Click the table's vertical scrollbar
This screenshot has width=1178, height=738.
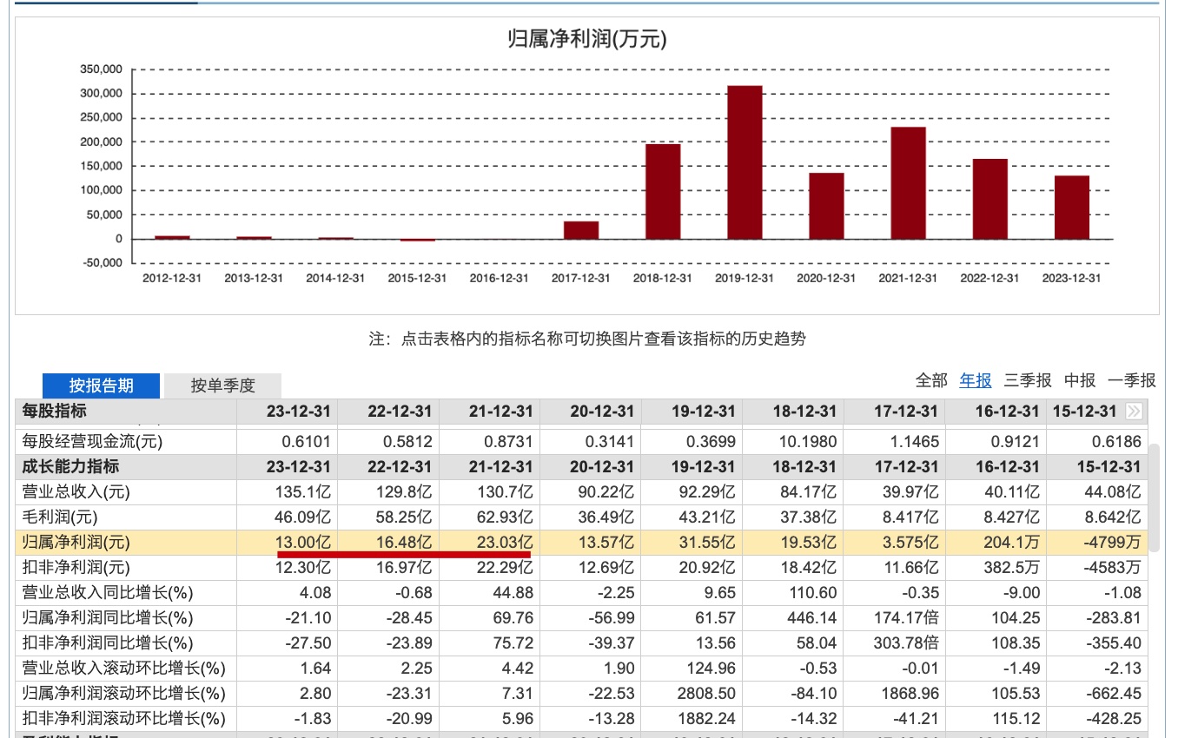(1154, 497)
